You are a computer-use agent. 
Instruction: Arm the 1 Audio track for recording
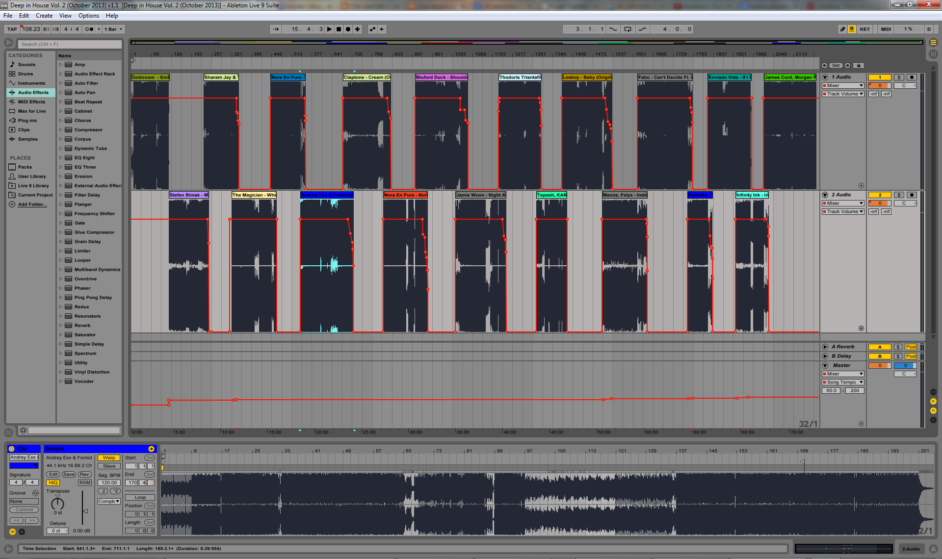pos(912,77)
